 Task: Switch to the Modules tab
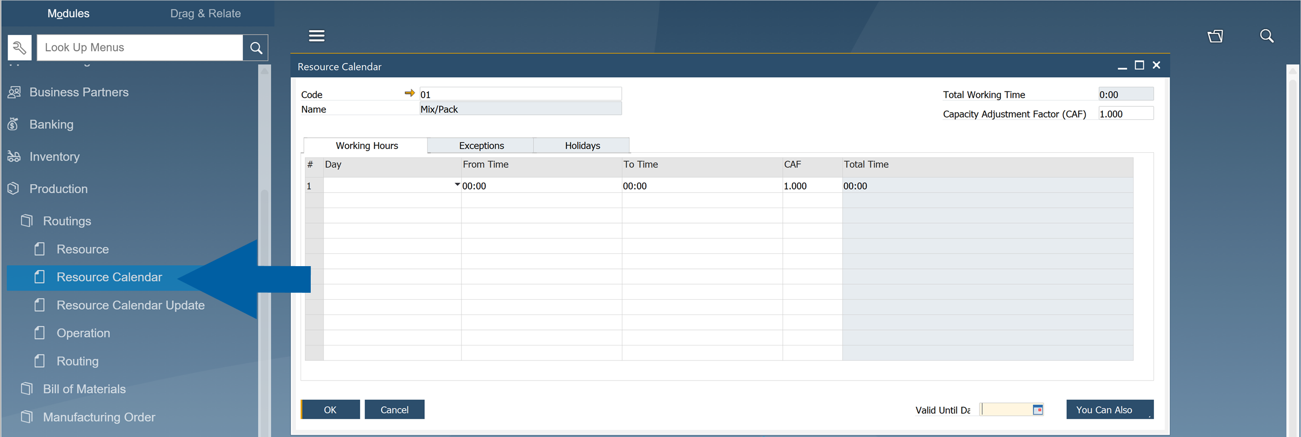coord(68,13)
